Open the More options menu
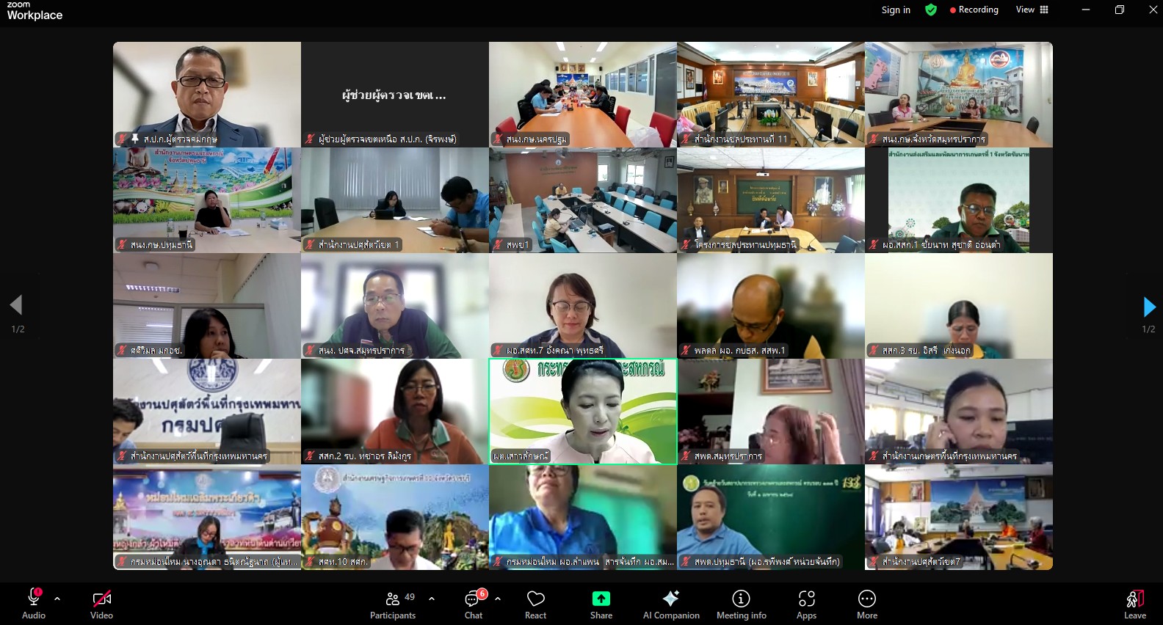This screenshot has height=625, width=1163. 867,604
